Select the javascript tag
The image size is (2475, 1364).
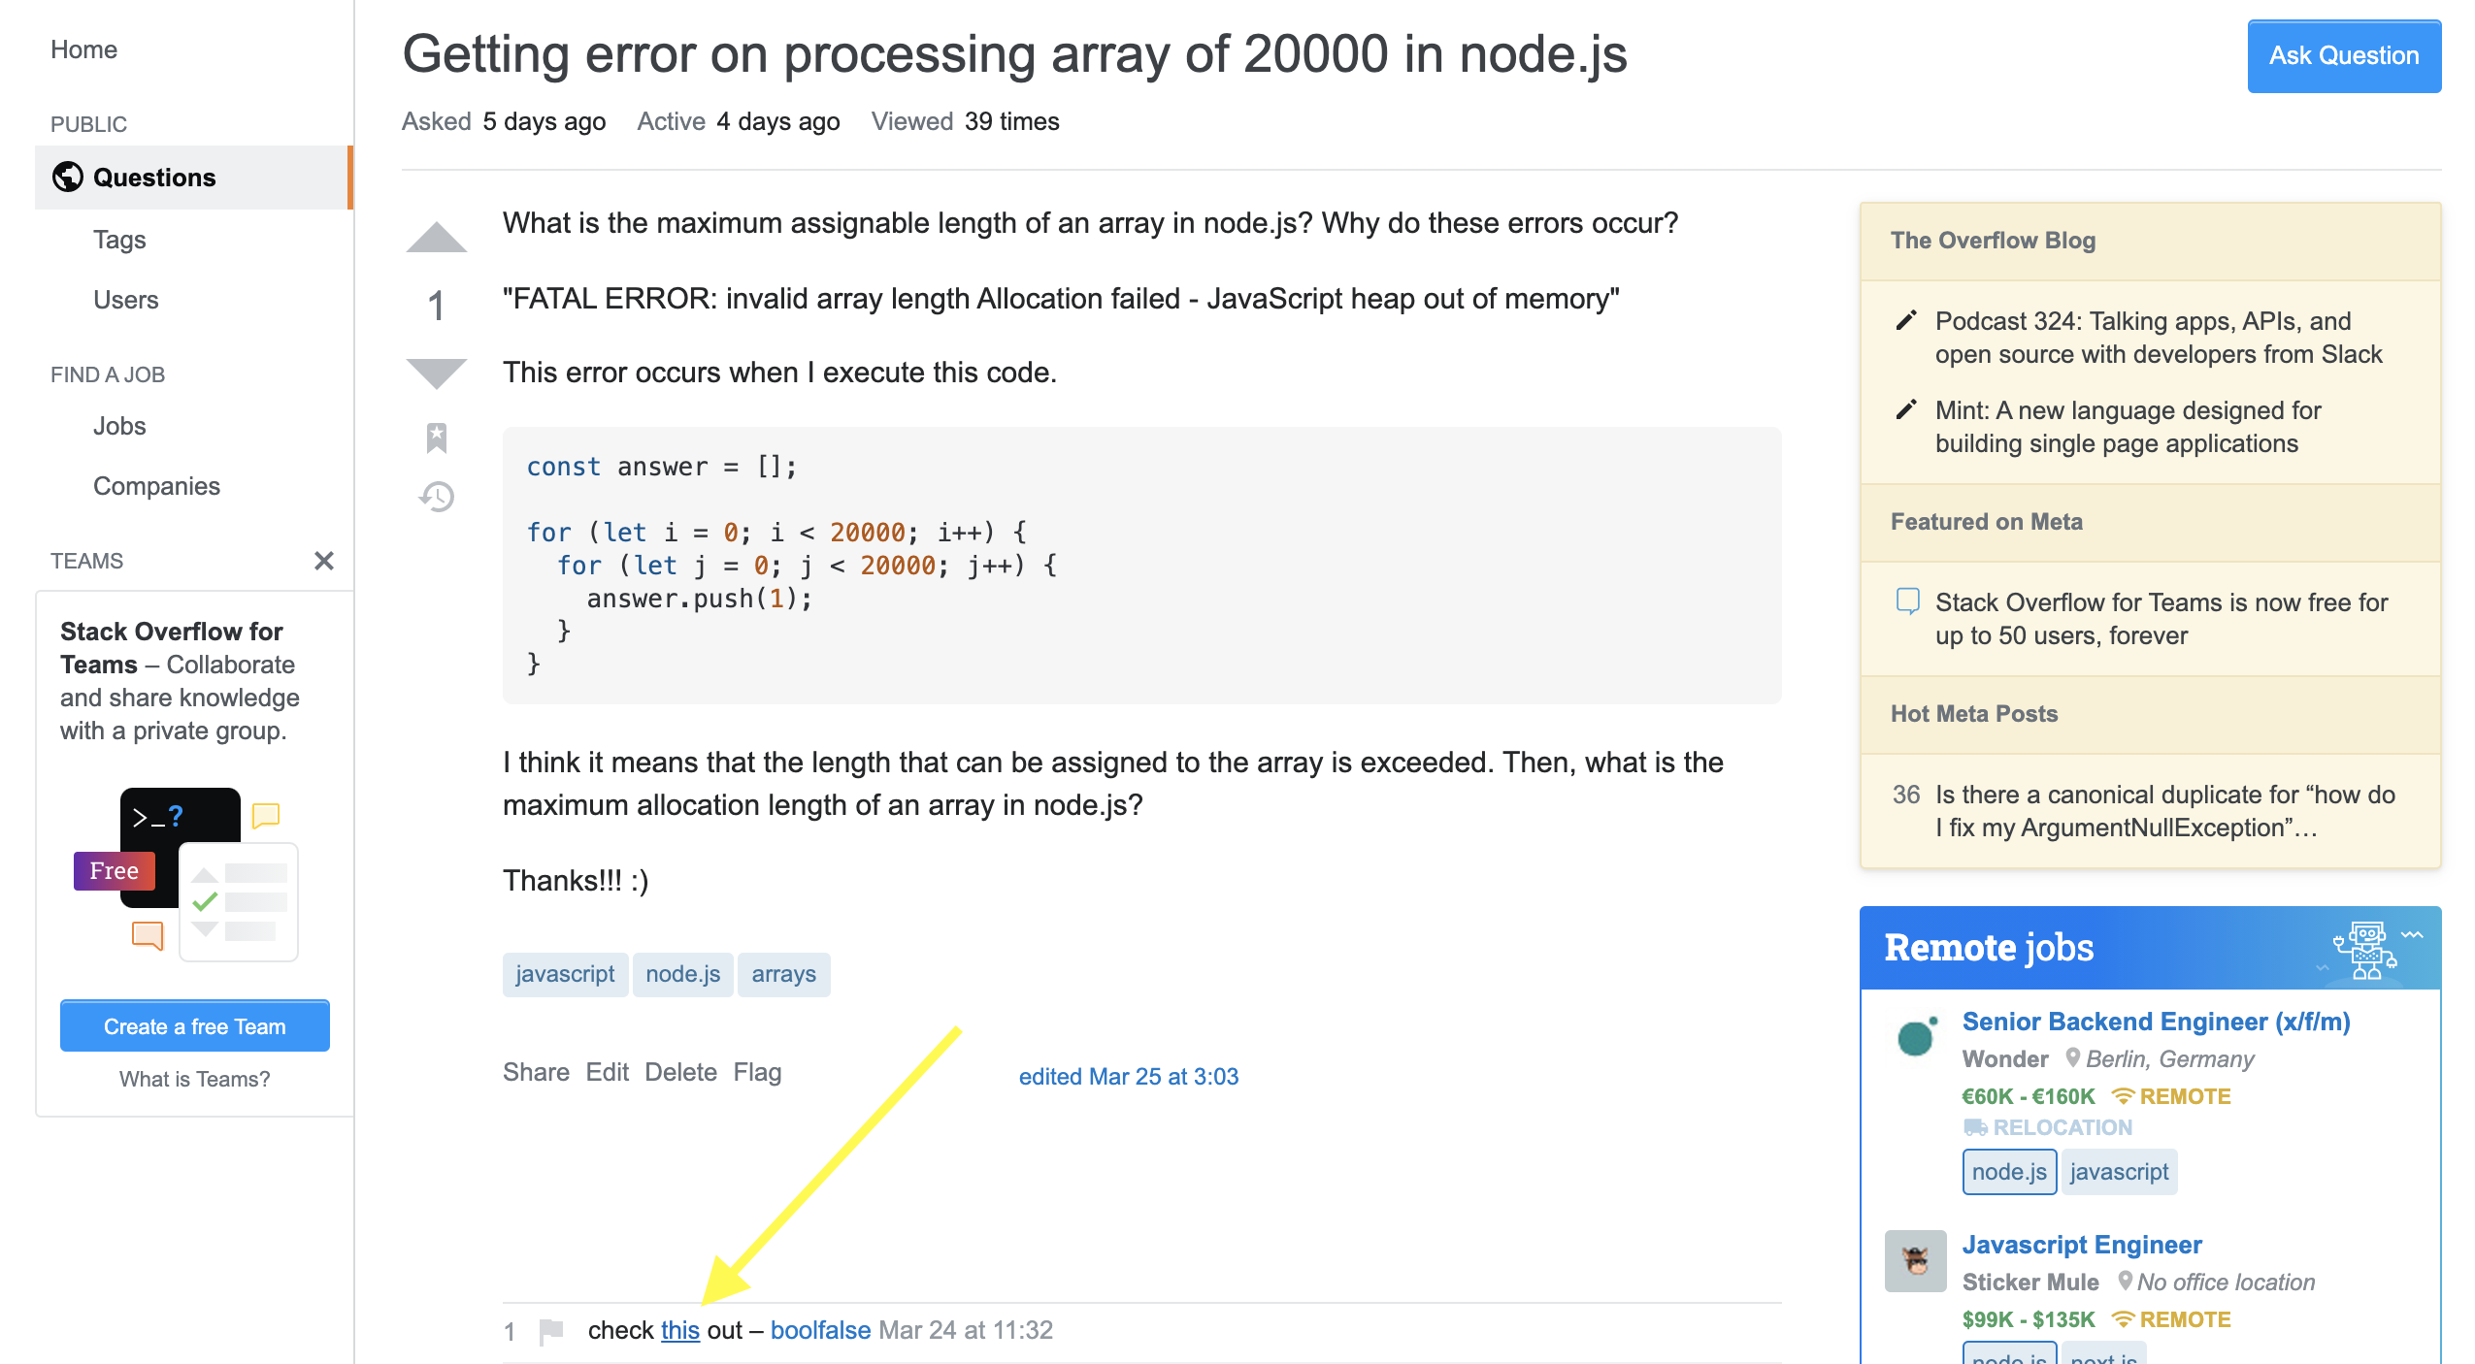(565, 974)
